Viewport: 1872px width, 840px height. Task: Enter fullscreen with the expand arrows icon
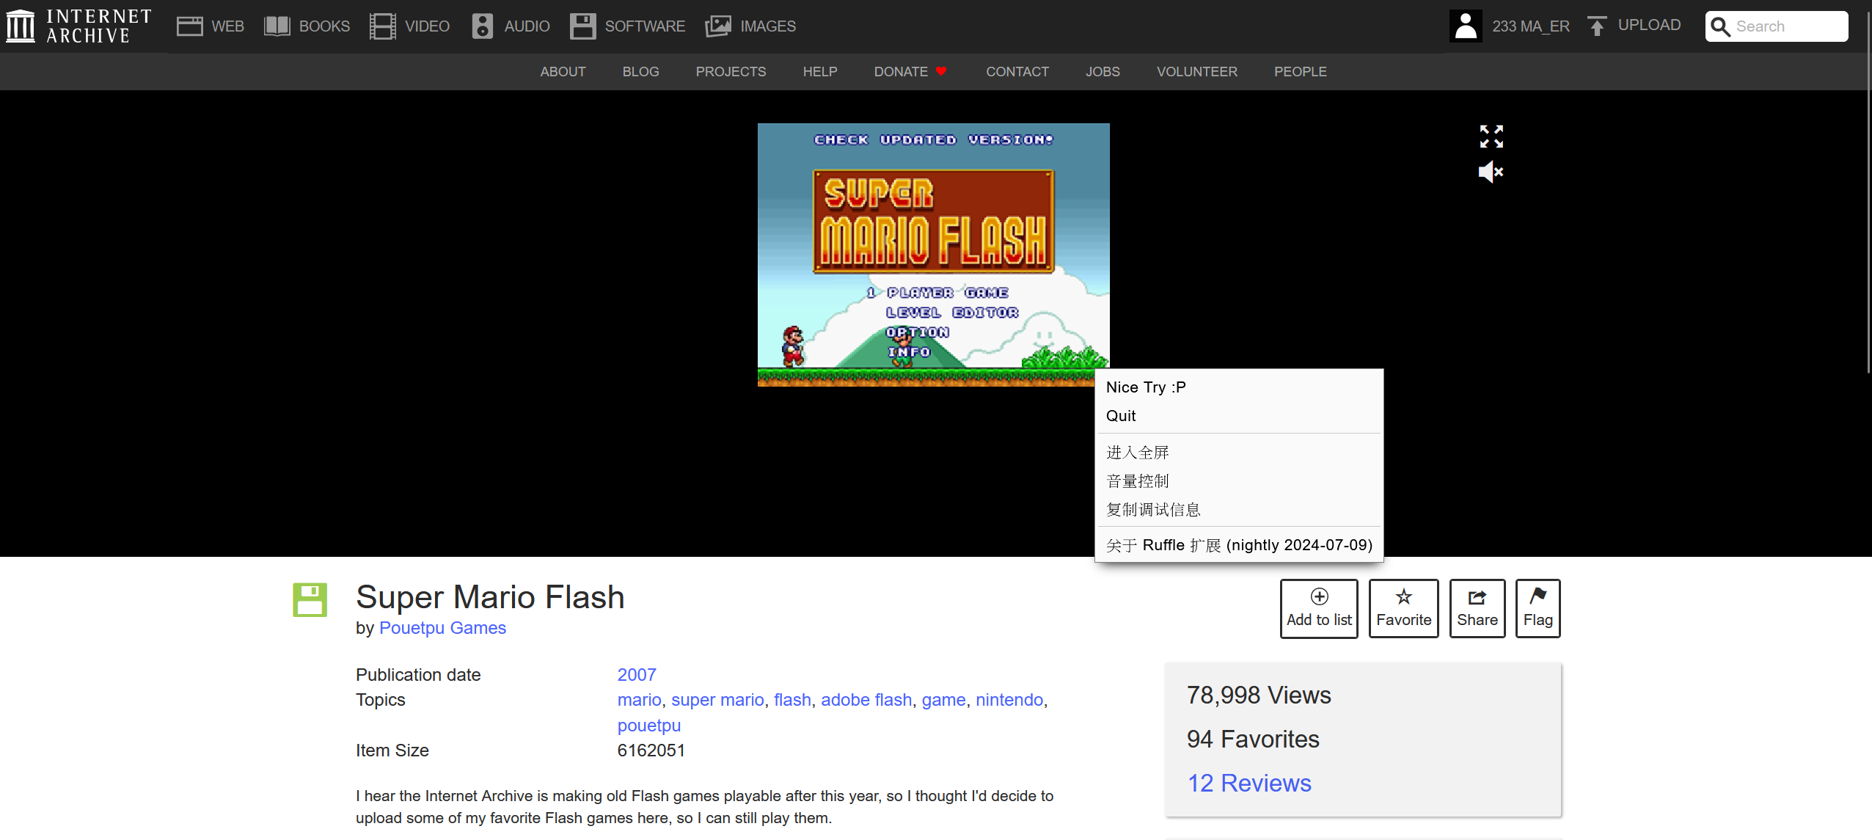click(x=1491, y=136)
